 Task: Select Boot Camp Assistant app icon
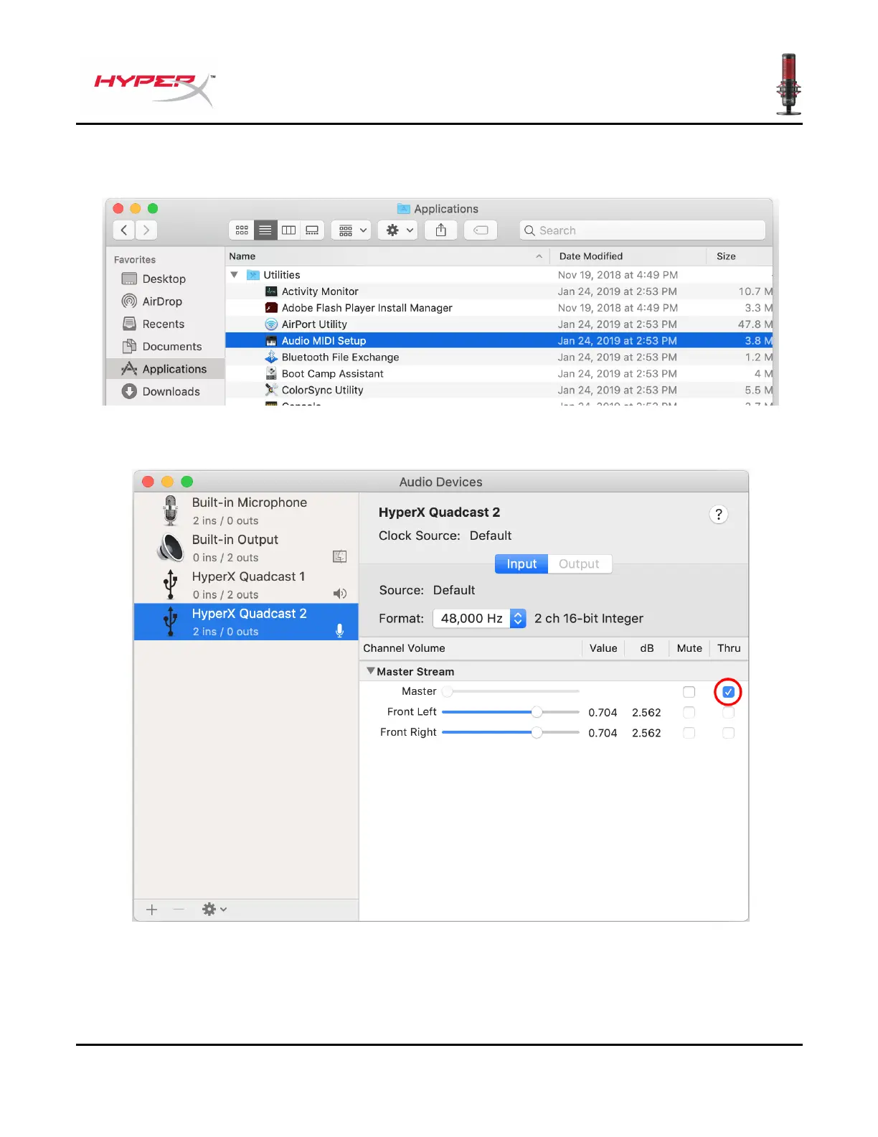[x=271, y=374]
